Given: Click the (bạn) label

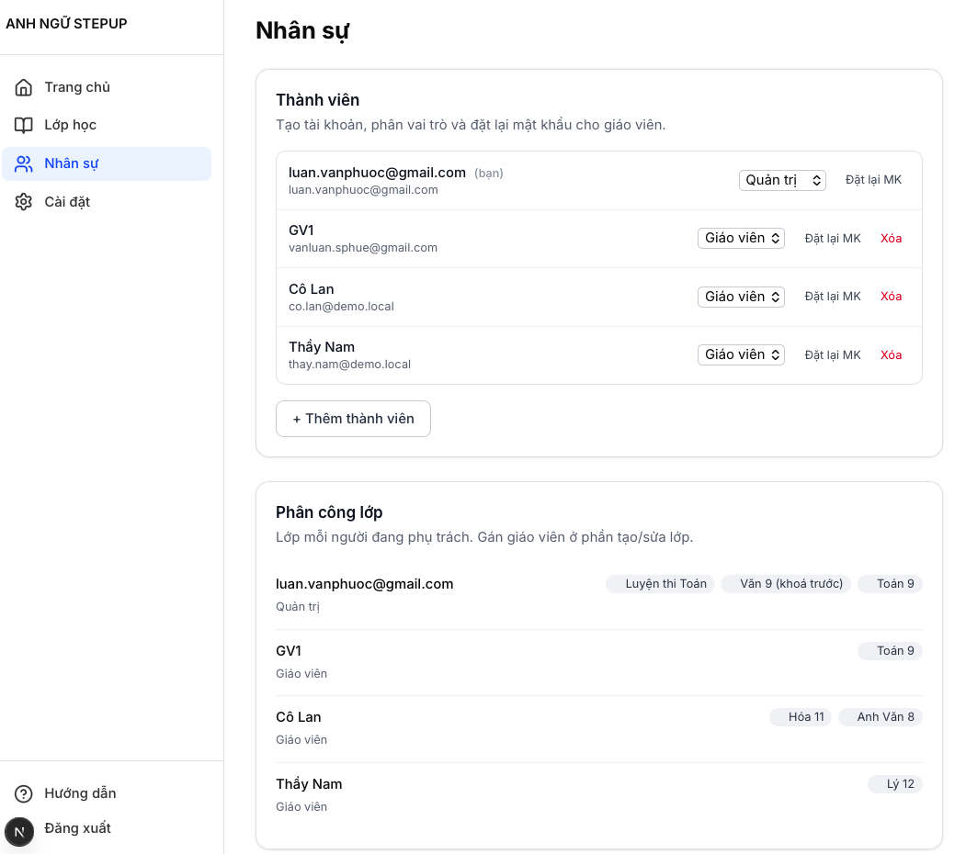Looking at the screenshot, I should click(x=489, y=173).
